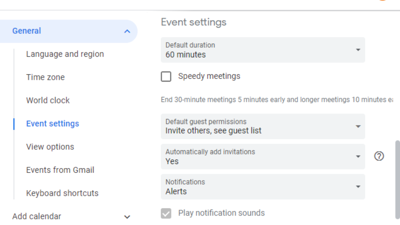Show Keyboard shortcuts settings
The image size is (400, 225).
(62, 193)
